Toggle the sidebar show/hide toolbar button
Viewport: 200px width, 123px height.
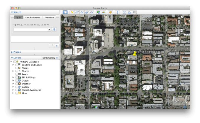[x=65, y=12]
